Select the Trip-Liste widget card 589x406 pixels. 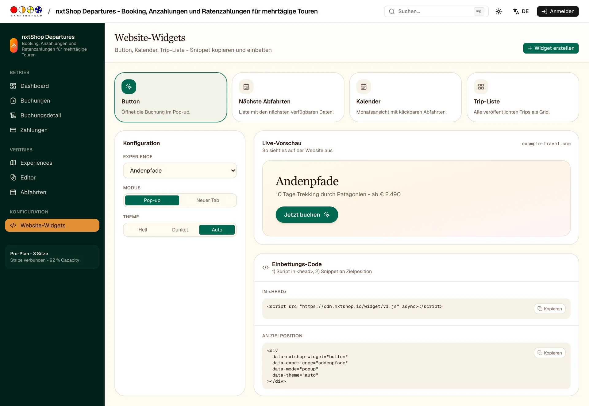pyautogui.click(x=523, y=97)
